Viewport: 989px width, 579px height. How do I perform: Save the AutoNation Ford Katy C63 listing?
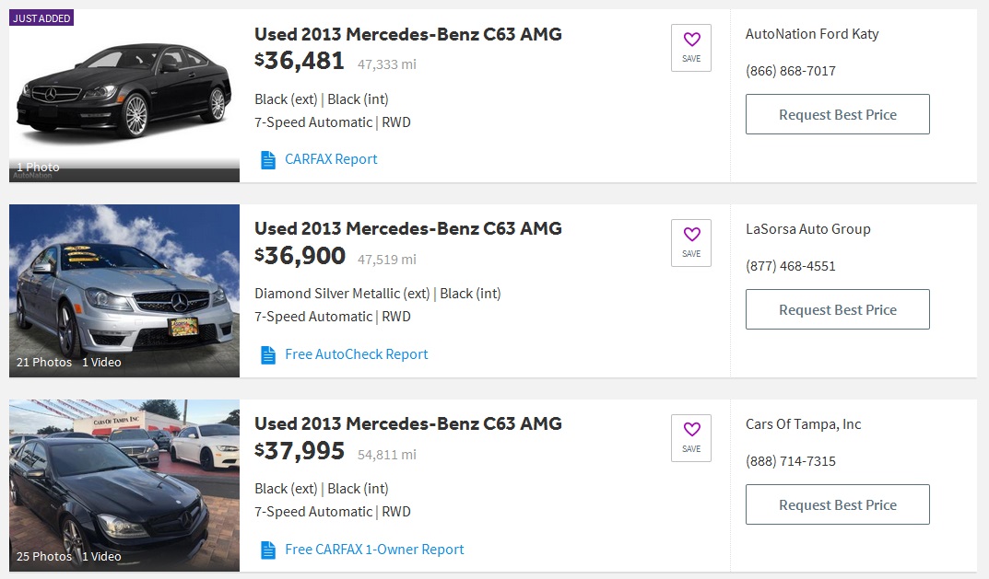tap(691, 47)
